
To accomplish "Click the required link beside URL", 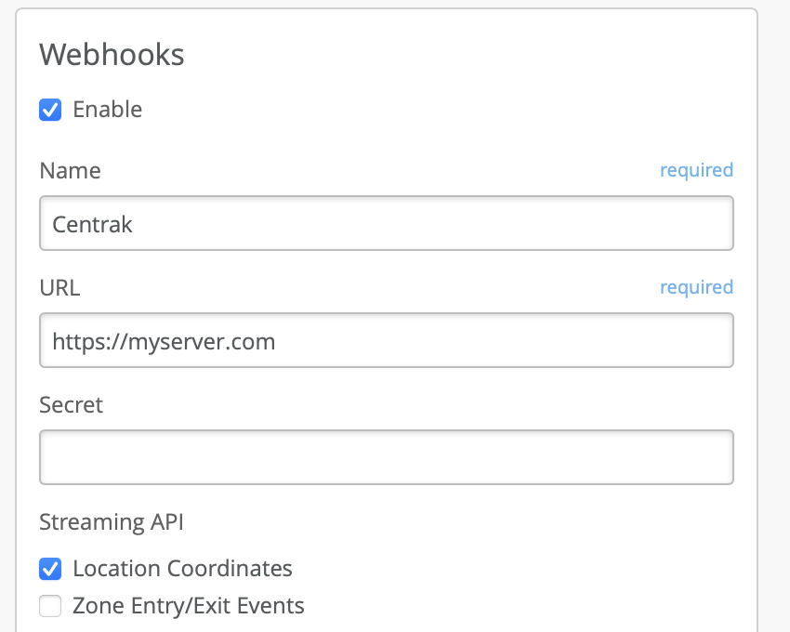I will pyautogui.click(x=696, y=287).
